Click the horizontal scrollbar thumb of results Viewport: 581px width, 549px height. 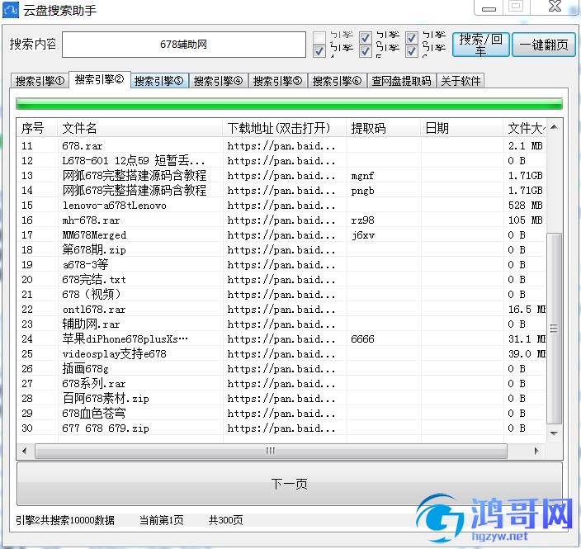pyautogui.click(x=271, y=451)
